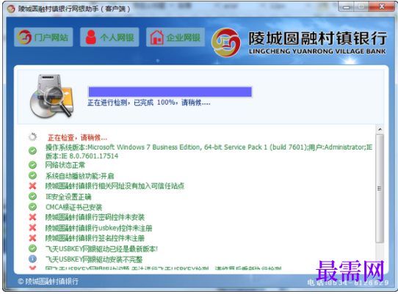Select text 陵城圆融村镇银行usbkey控件未注册

pyautogui.click(x=98, y=228)
